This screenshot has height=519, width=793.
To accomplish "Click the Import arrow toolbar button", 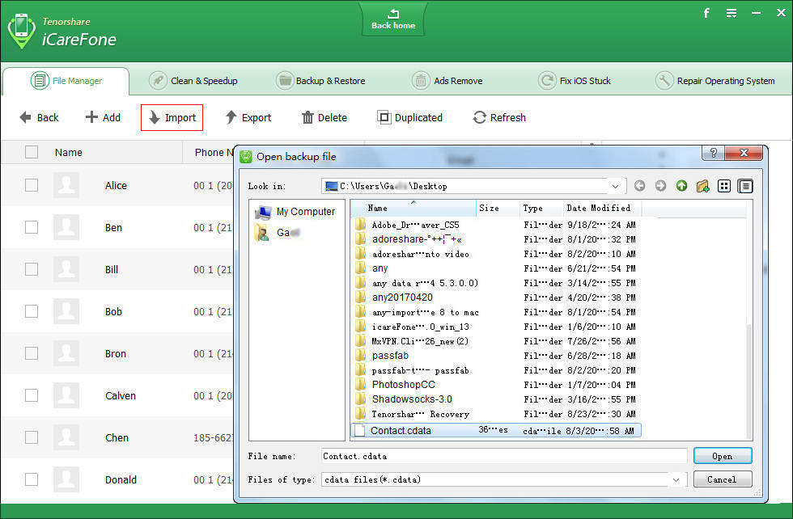I will click(172, 117).
